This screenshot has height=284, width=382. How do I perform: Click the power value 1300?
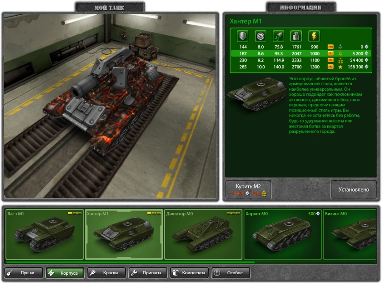point(315,67)
